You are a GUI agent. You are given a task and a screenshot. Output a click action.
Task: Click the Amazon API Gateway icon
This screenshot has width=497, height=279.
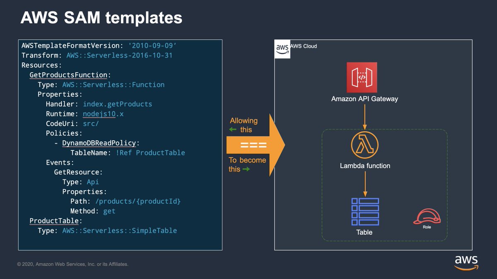tap(362, 77)
